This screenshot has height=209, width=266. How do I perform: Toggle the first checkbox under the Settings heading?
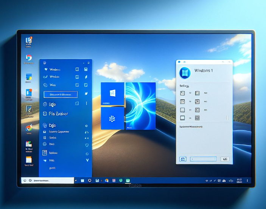pos(182,93)
